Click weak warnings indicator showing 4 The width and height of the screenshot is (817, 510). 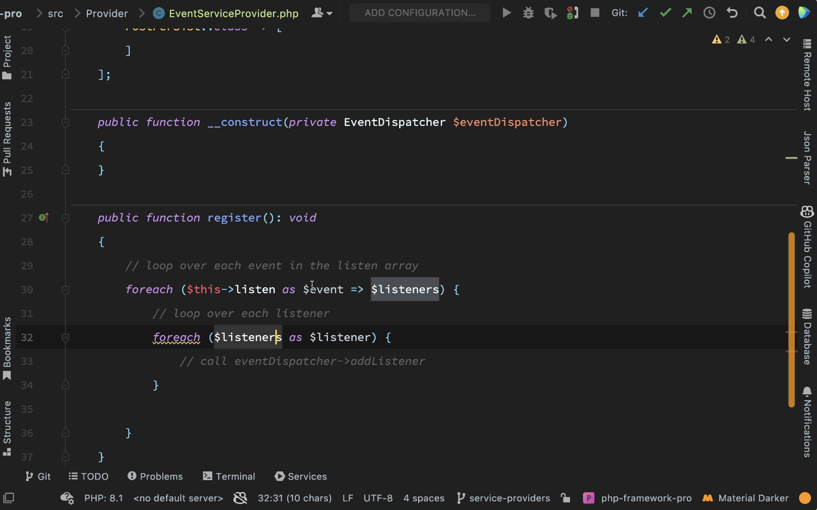[x=746, y=40]
